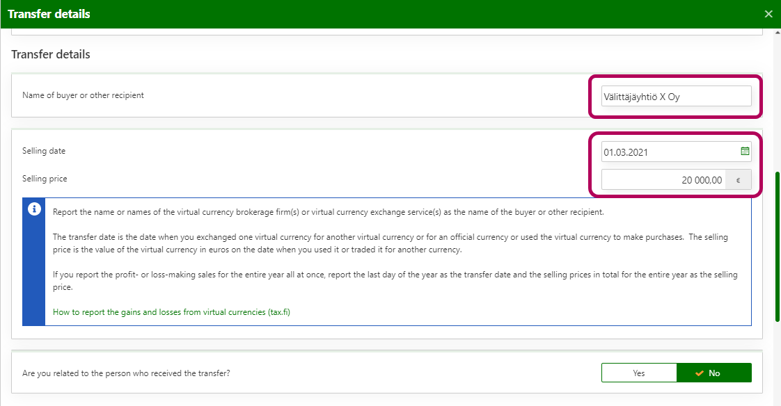Click the euro currency symbol

coord(739,180)
